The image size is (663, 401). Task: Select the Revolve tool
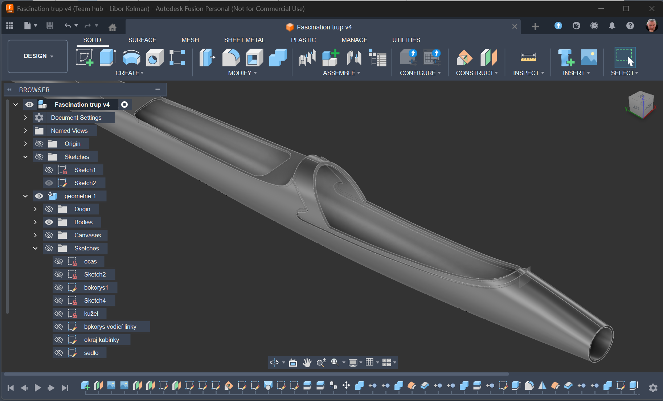[131, 58]
